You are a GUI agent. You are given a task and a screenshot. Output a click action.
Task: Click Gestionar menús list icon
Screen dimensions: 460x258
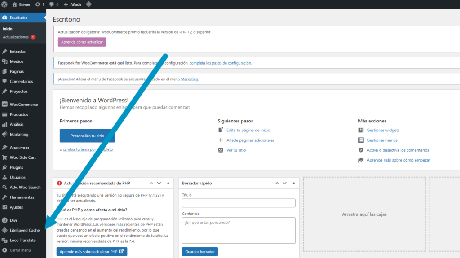tap(361, 140)
